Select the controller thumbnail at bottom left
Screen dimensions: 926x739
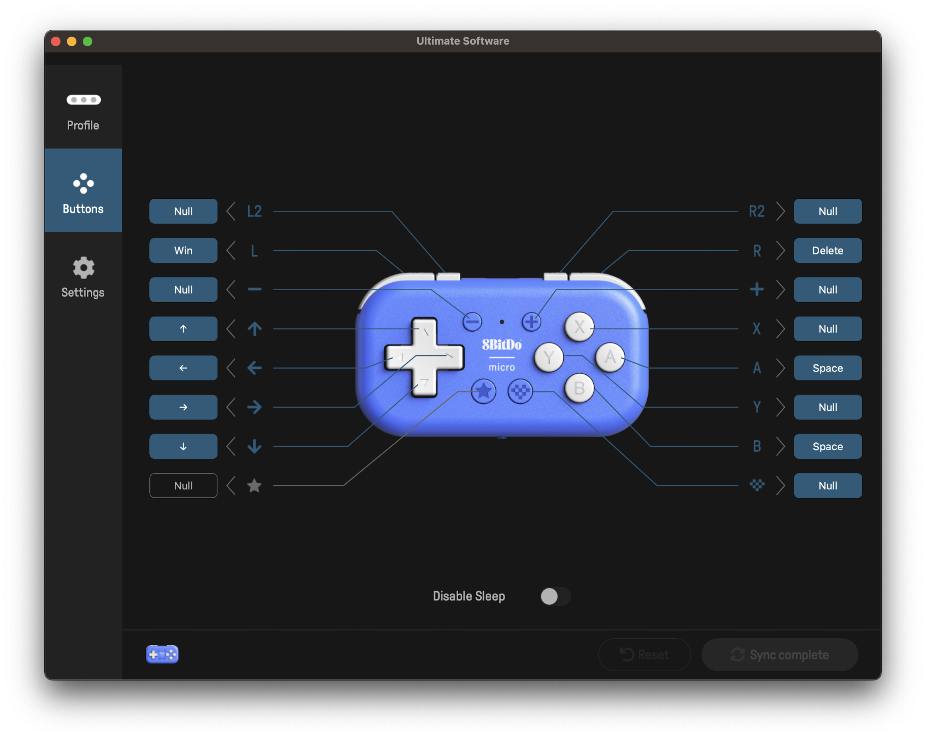coord(162,654)
